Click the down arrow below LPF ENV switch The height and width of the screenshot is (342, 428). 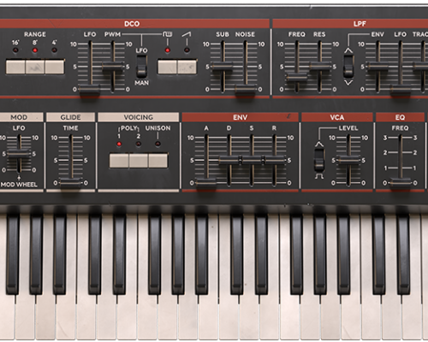click(x=348, y=83)
